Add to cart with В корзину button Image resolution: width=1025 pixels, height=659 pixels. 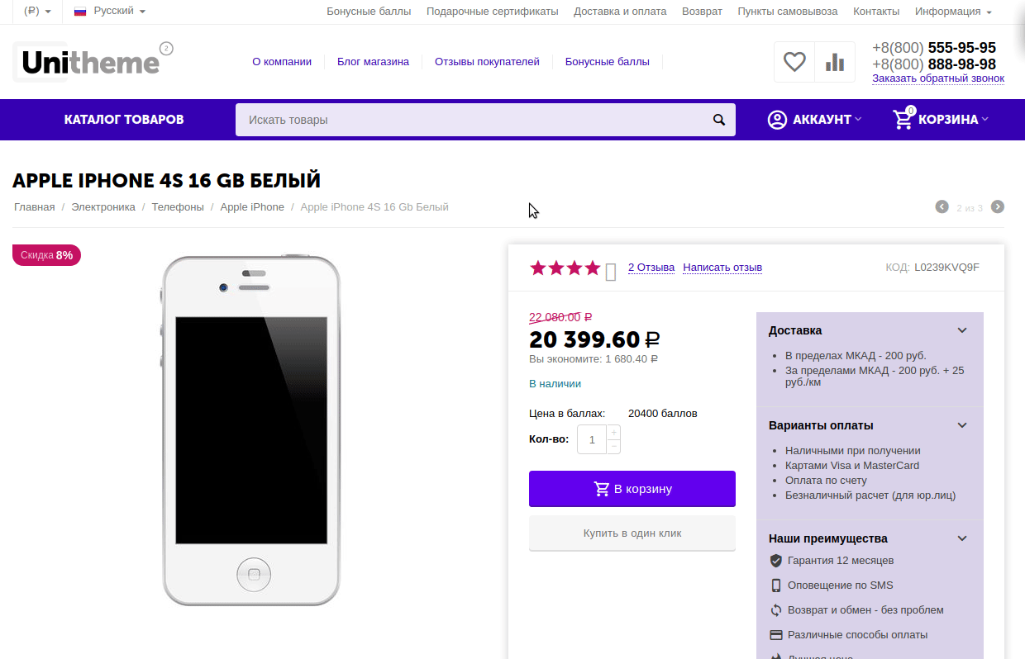coord(632,489)
